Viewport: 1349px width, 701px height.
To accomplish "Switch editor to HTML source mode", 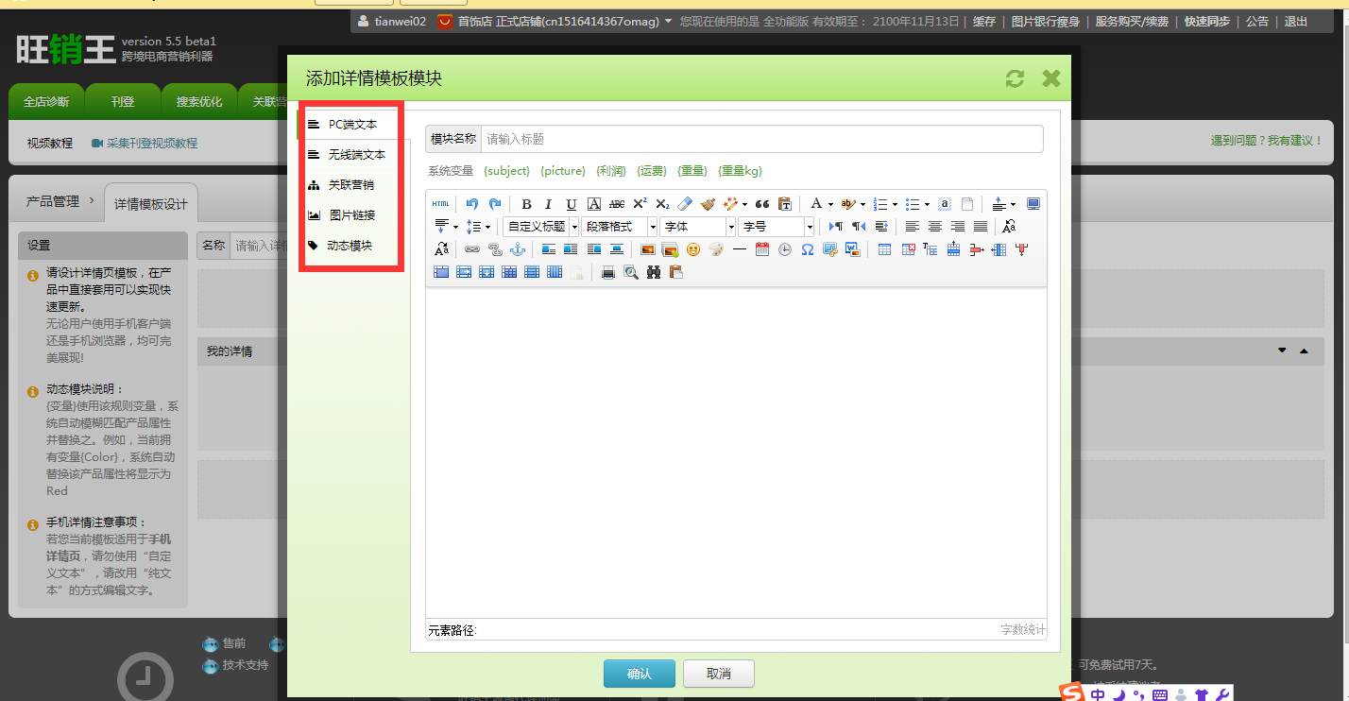I will (x=441, y=204).
